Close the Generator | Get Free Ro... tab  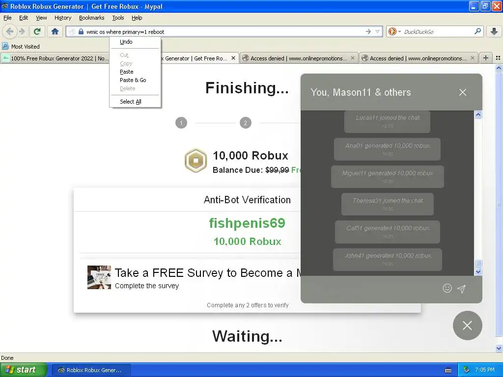pos(233,58)
